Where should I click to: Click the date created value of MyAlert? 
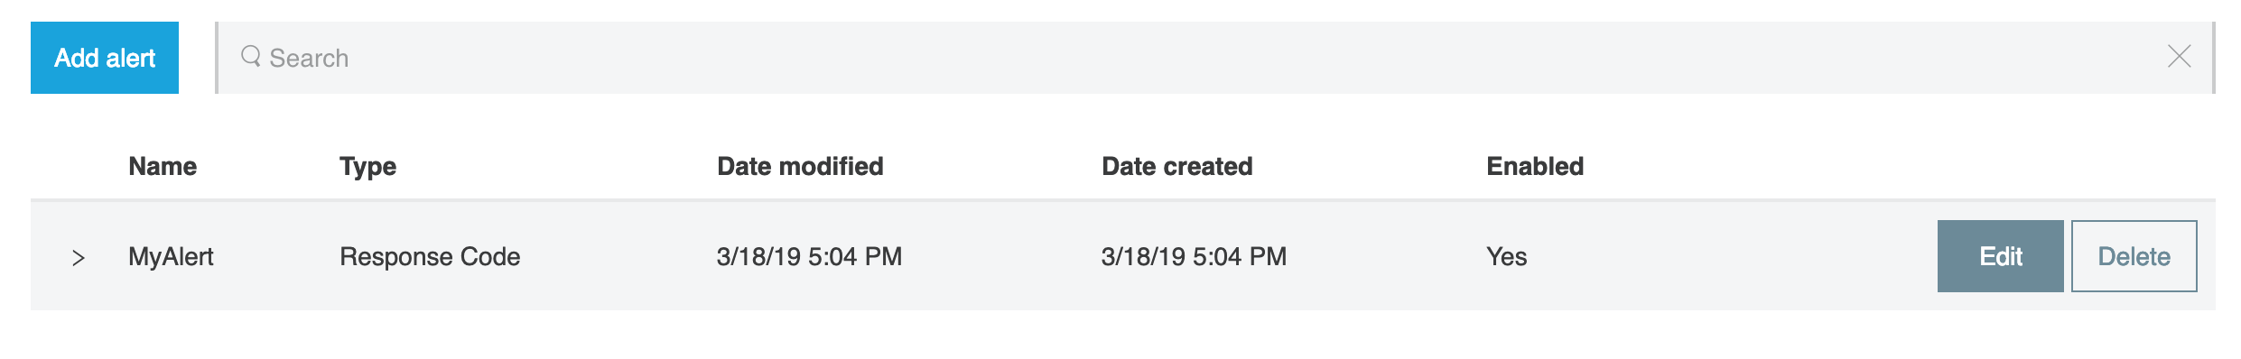(x=1194, y=257)
